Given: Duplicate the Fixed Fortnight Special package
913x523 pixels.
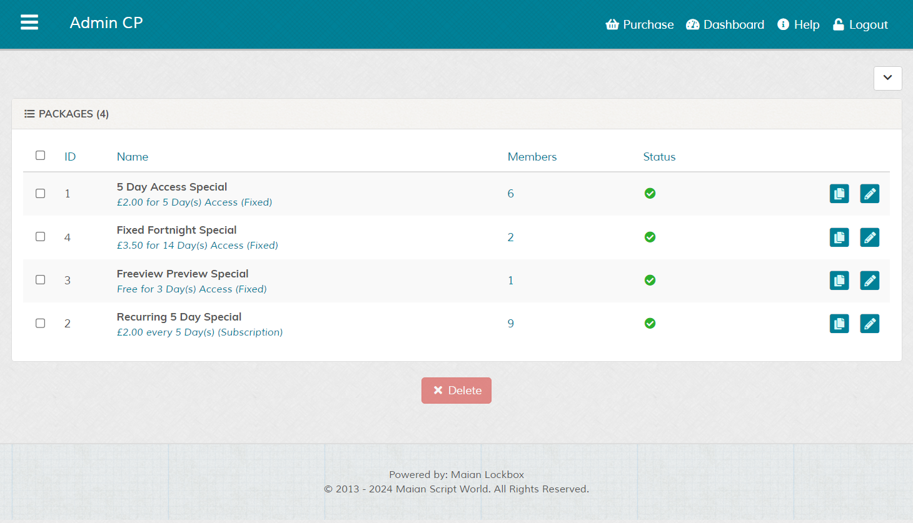Looking at the screenshot, I should tap(839, 237).
